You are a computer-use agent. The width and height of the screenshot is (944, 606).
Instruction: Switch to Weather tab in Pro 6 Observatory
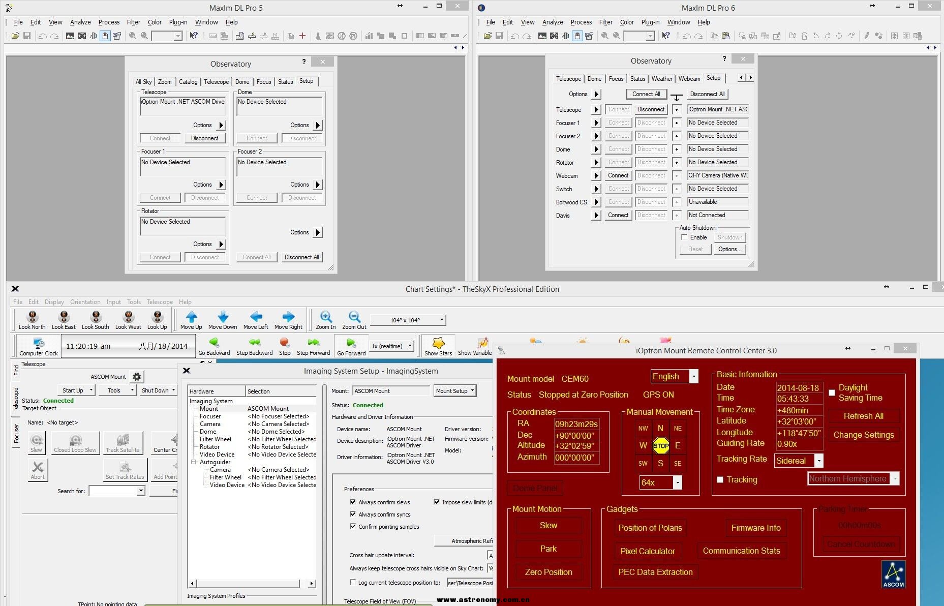pos(662,78)
